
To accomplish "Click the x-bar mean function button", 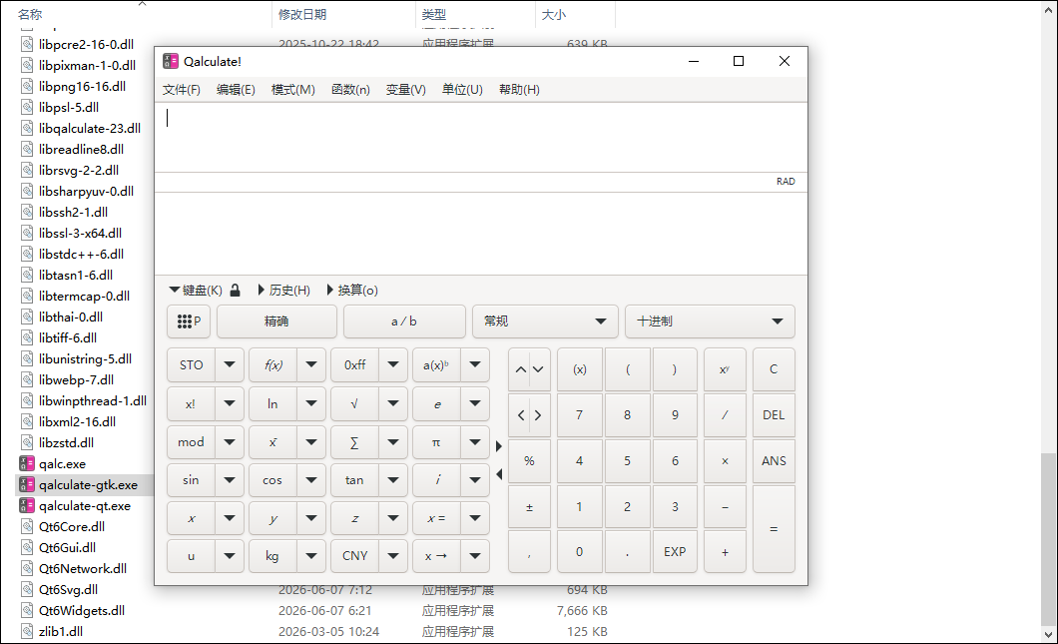I will coord(272,442).
